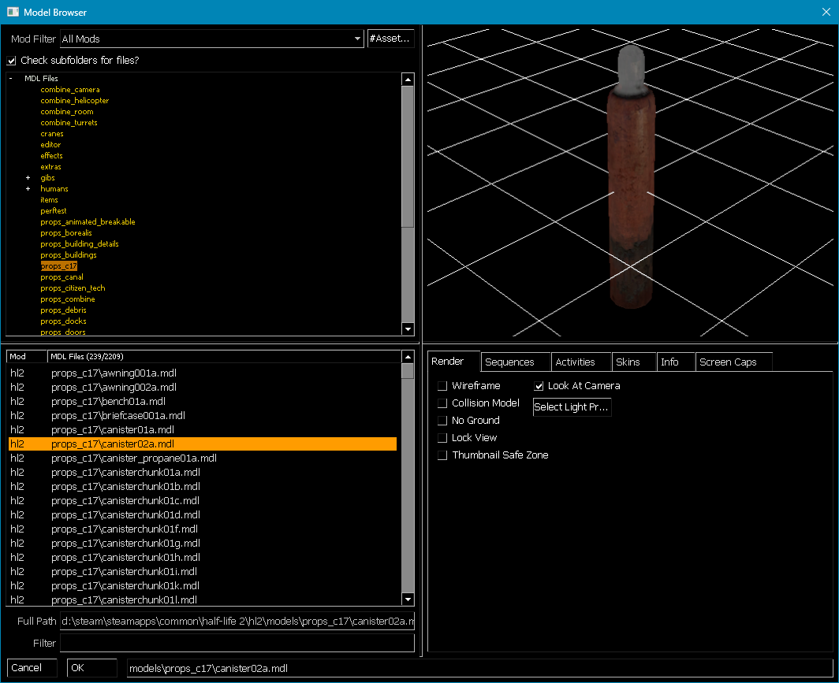The width and height of the screenshot is (839, 683).
Task: Expand the humans folder node
Action: click(28, 189)
